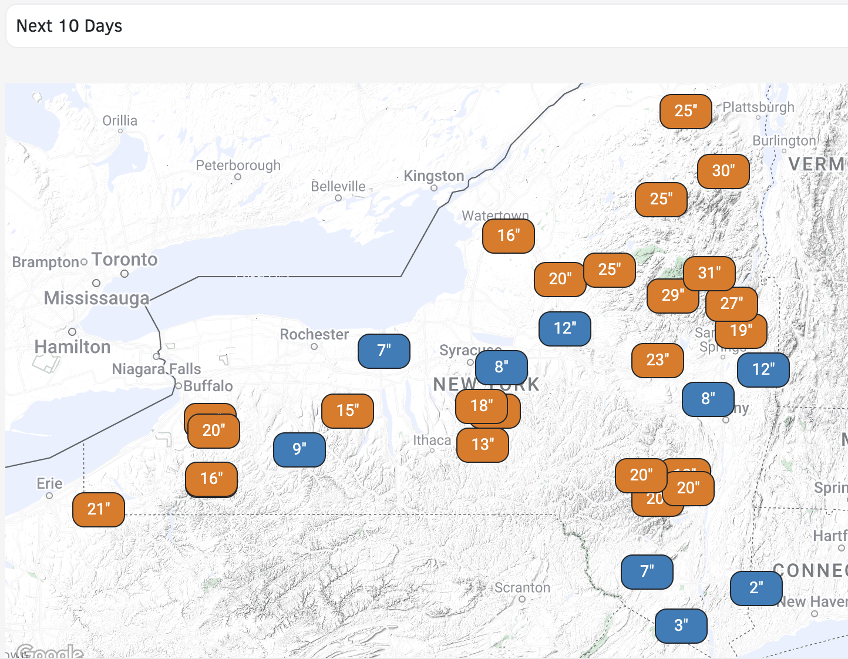The image size is (848, 659).
Task: Select the 13" marker near Ithaca
Action: [483, 445]
